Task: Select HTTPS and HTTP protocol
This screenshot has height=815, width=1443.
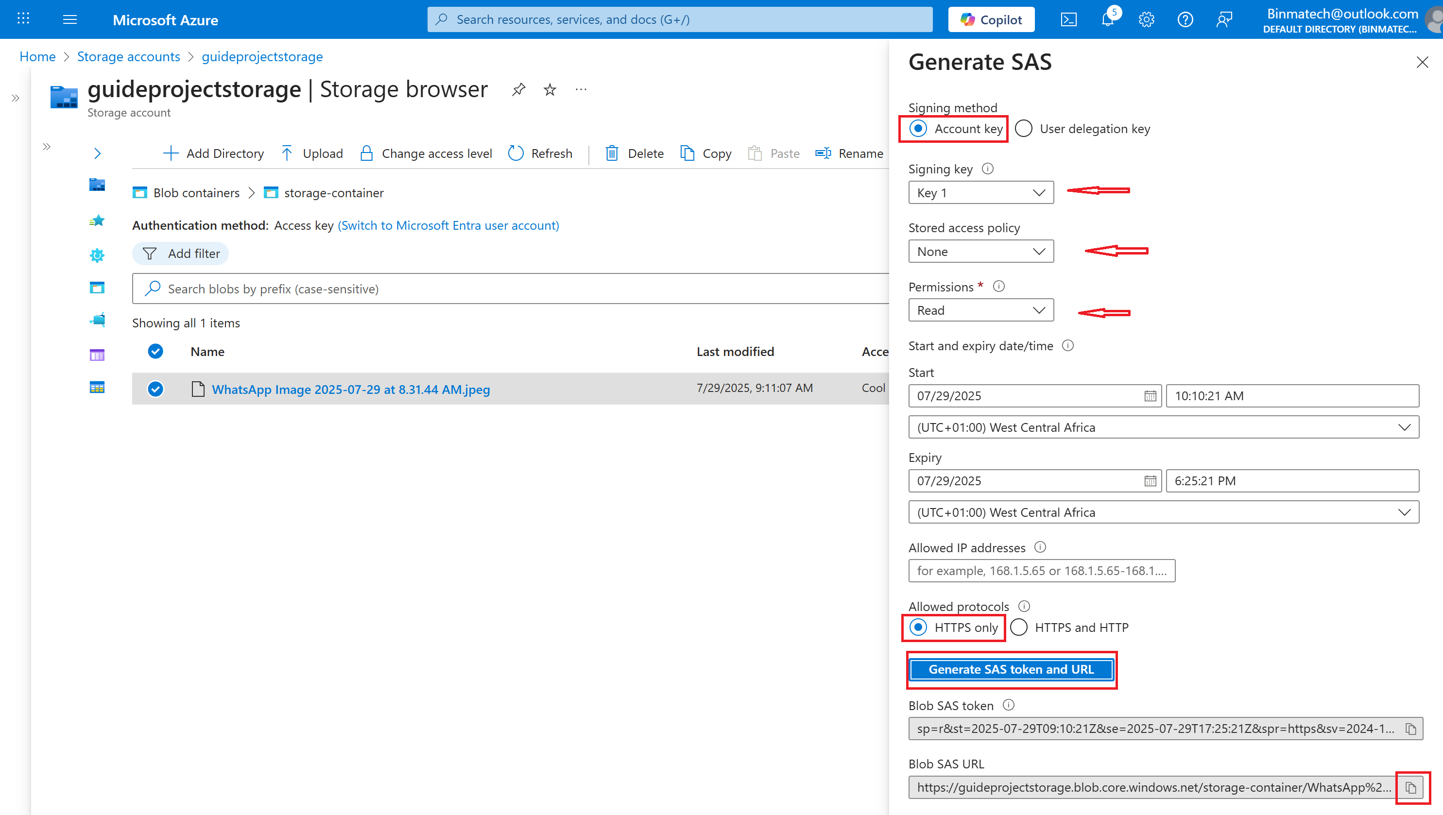Action: click(1019, 628)
